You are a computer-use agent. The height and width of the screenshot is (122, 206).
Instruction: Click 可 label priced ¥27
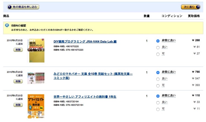163,53
